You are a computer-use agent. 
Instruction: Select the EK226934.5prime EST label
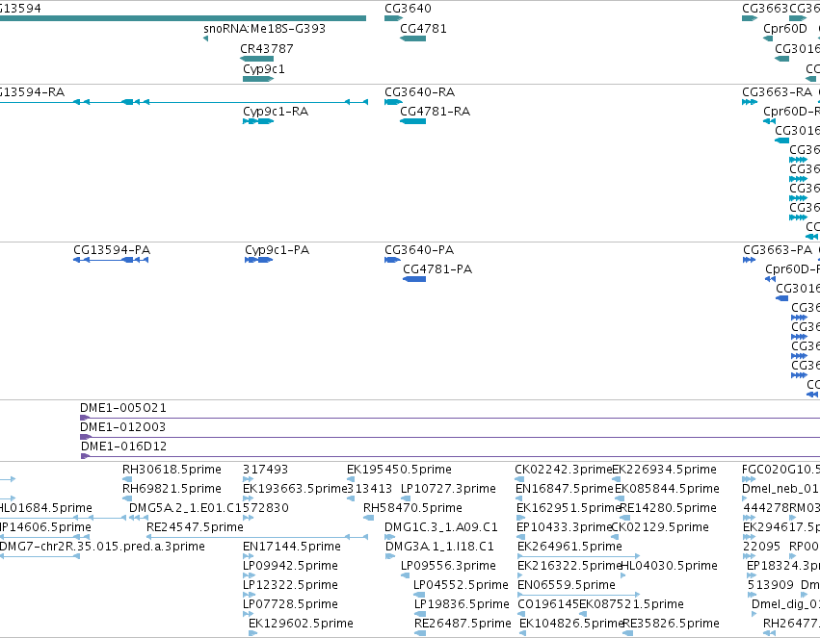click(x=664, y=470)
